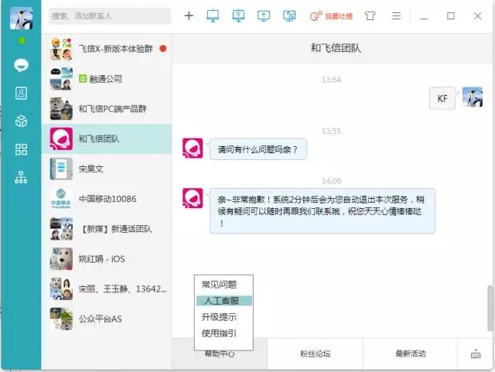495x372 pixels.
Task: Click the 和飞信团队 chat title header
Action: point(336,48)
